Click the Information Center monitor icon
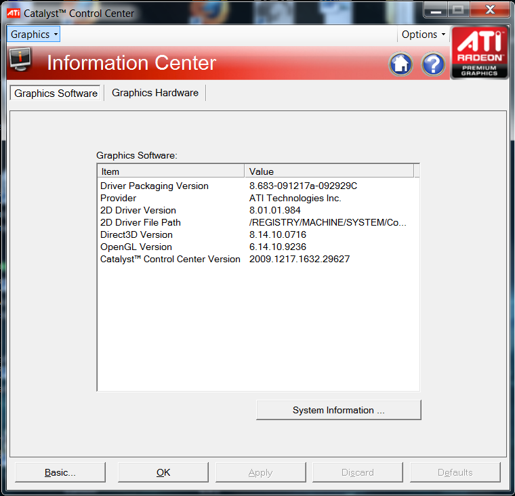 20,59
